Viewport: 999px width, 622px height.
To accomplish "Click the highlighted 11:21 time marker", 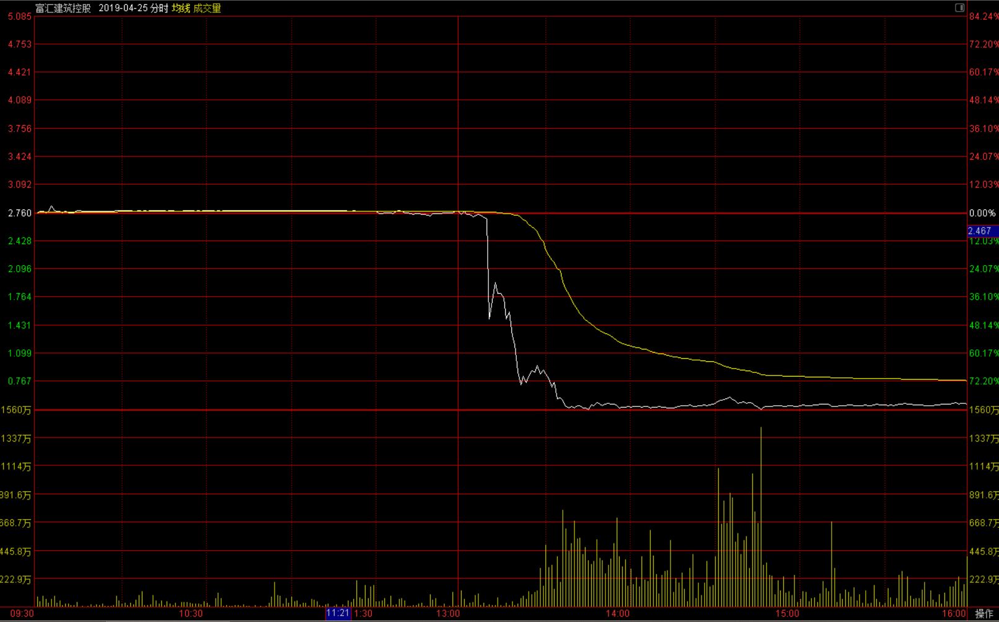I will pyautogui.click(x=338, y=613).
